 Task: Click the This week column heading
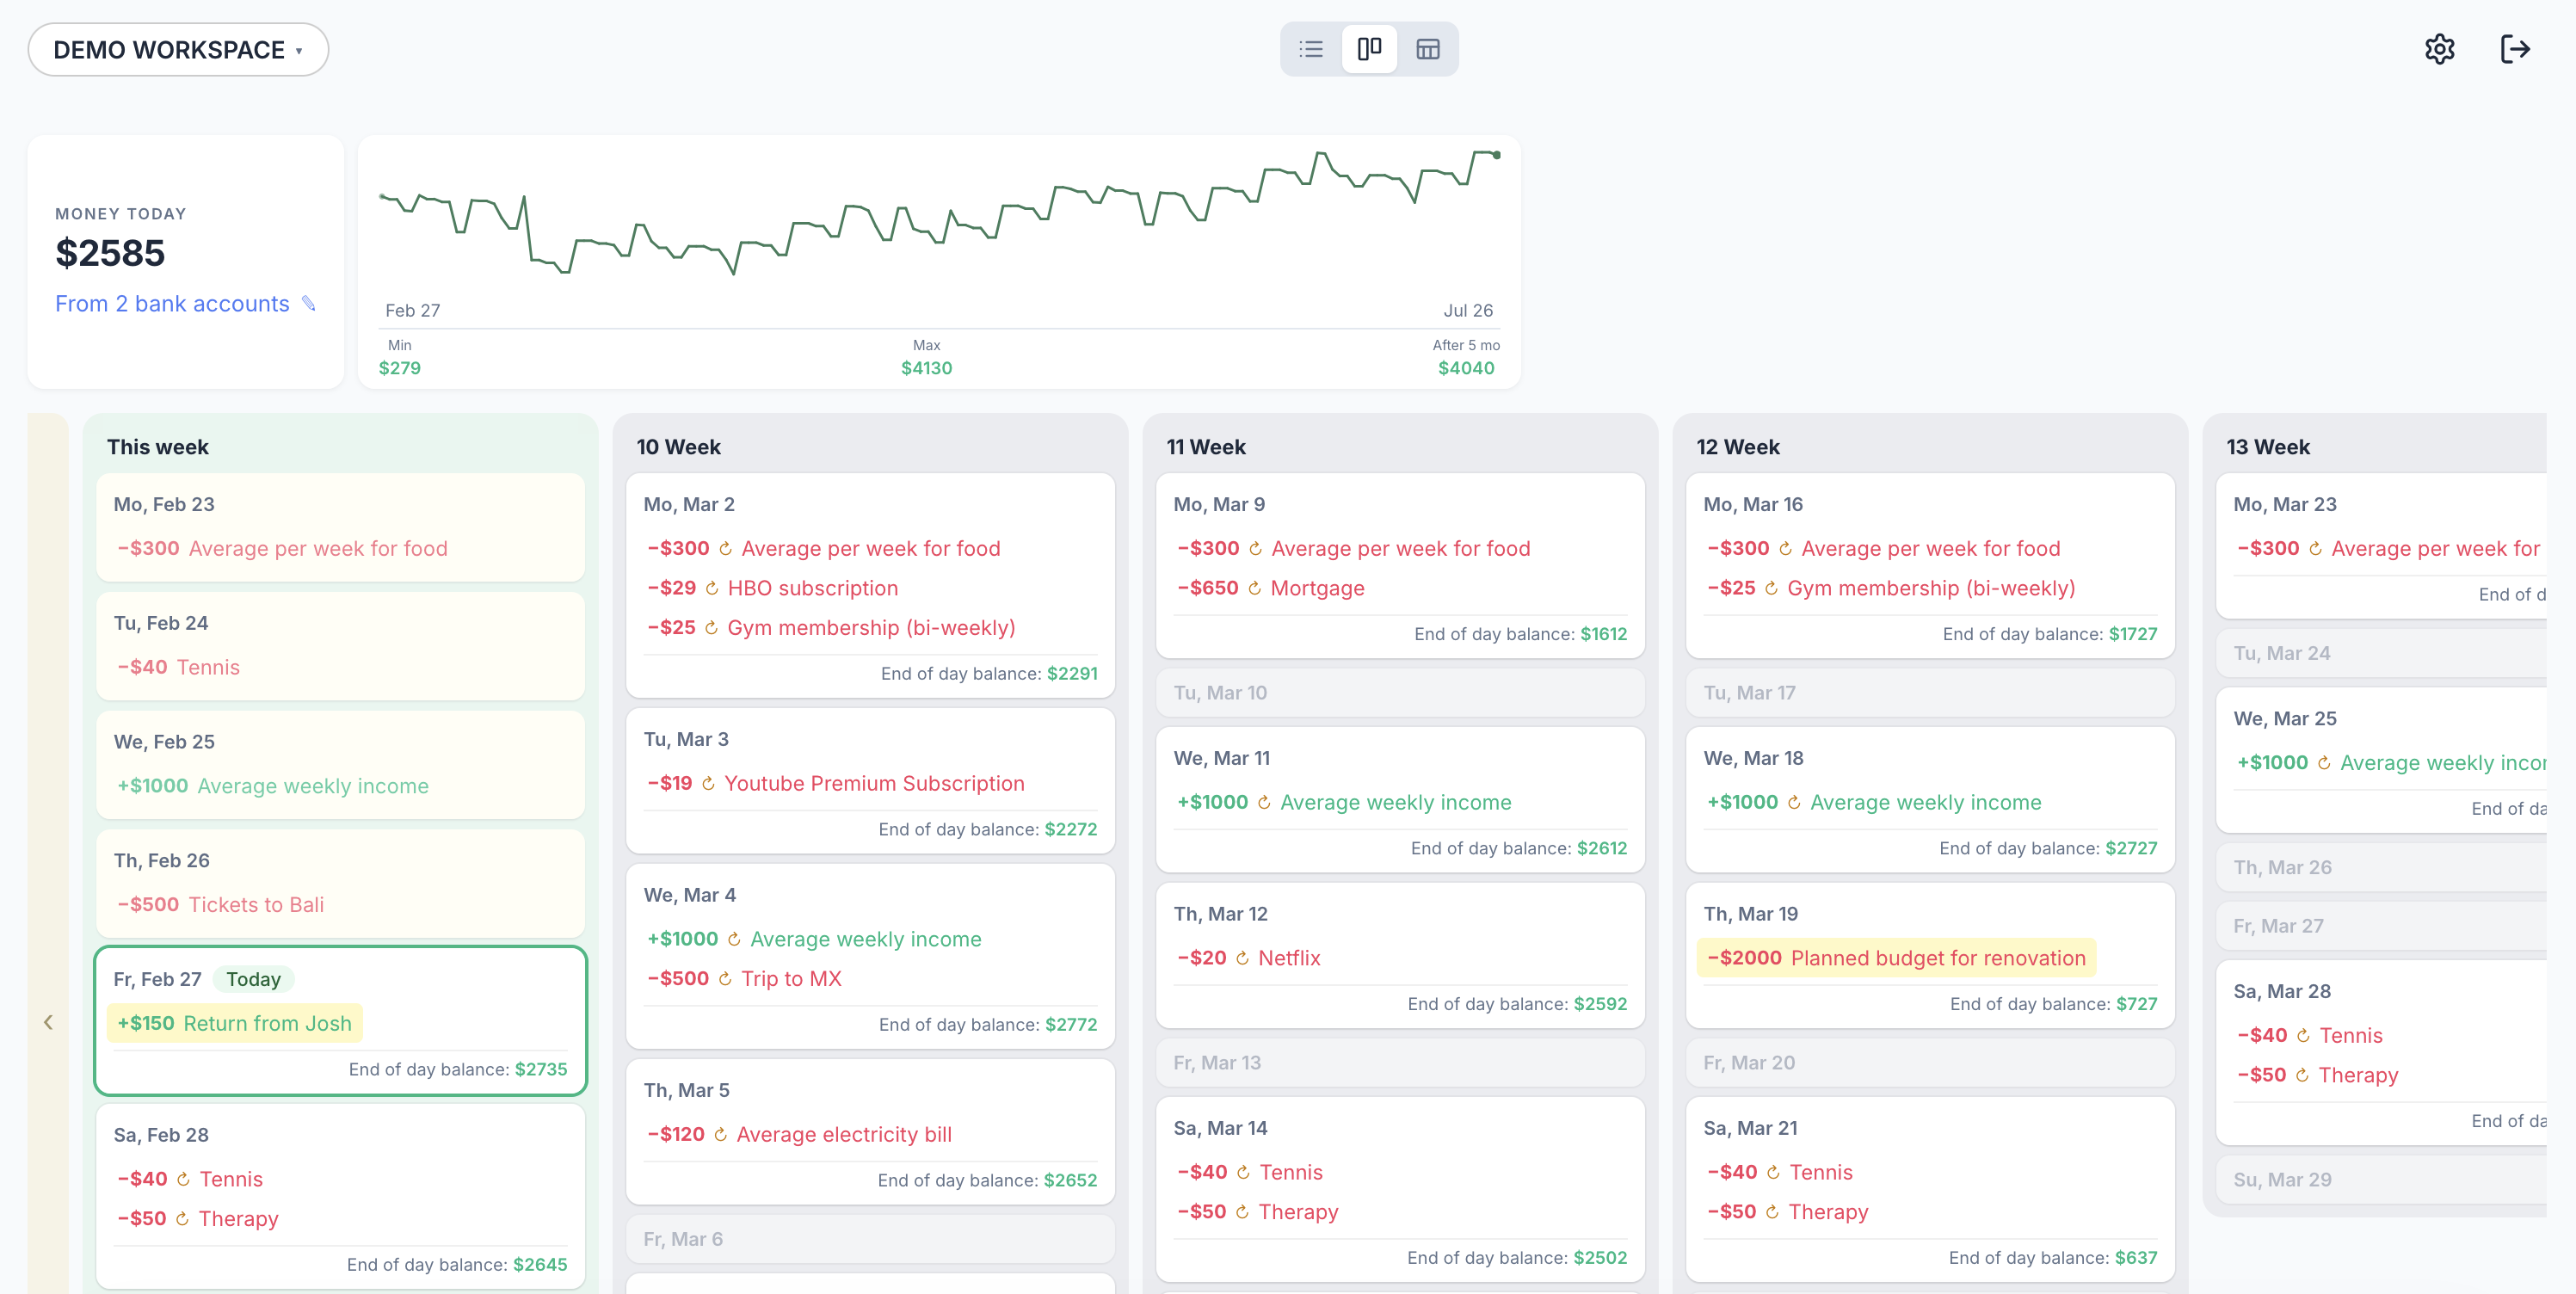point(158,447)
